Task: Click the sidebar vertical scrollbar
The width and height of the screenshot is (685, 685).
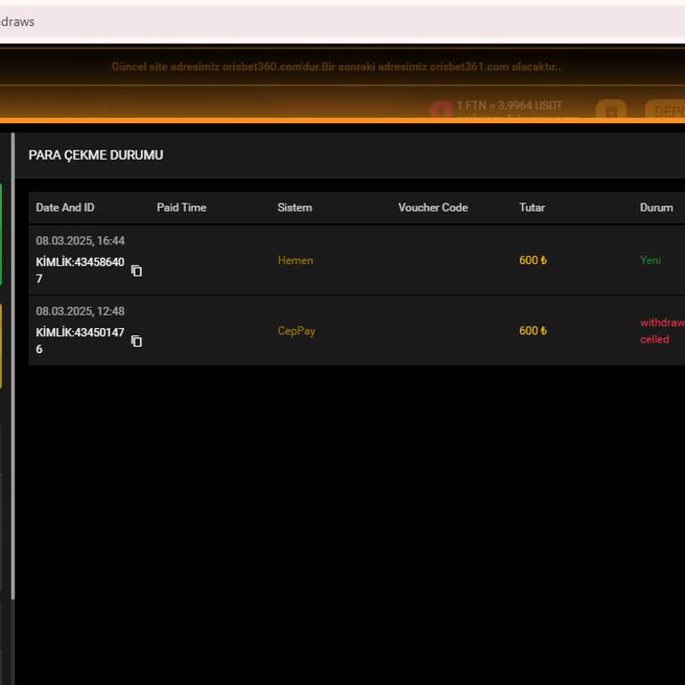Action: [x=13, y=366]
